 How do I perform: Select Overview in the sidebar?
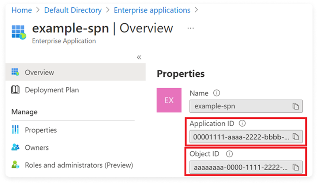pos(75,72)
